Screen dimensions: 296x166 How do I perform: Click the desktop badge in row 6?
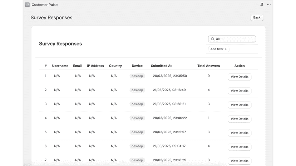(137, 146)
